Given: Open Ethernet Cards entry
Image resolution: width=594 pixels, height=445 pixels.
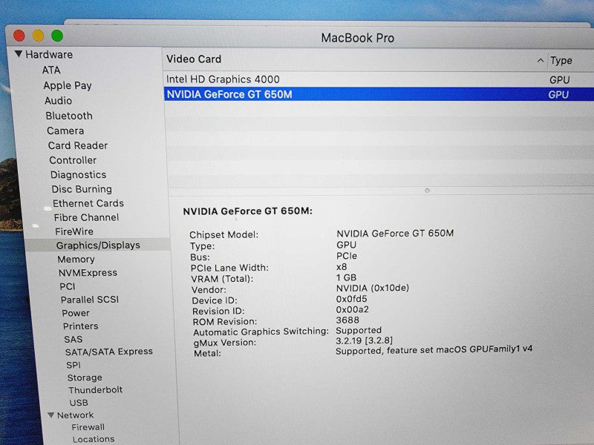Looking at the screenshot, I should [88, 203].
